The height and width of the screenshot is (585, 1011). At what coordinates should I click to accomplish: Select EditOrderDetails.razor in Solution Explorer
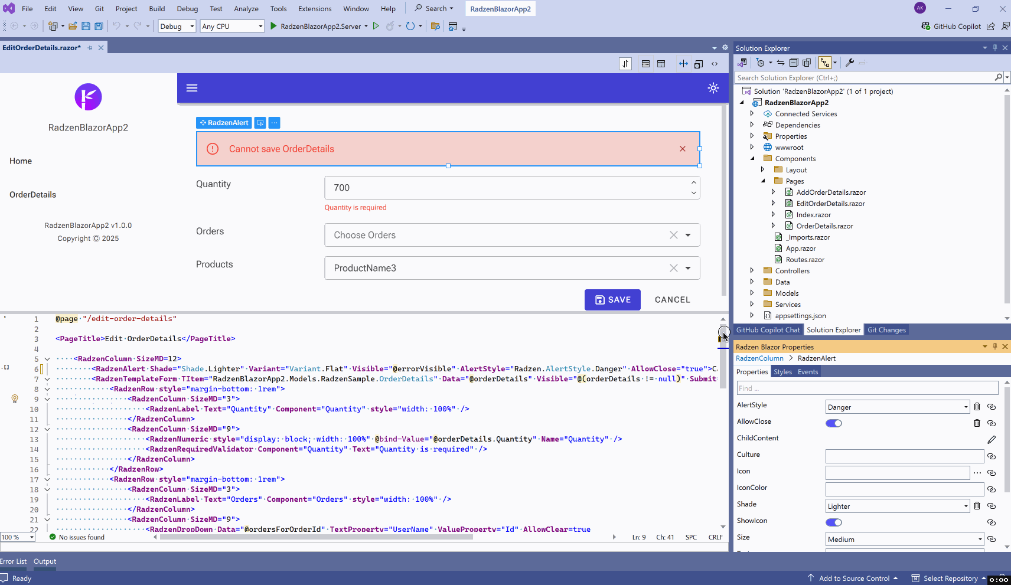pyautogui.click(x=830, y=204)
